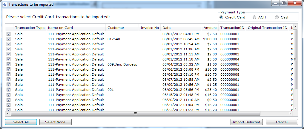Sort by the Transaction Type column header

click(30, 28)
